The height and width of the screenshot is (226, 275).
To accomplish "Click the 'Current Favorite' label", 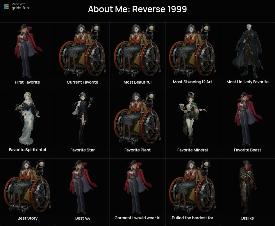I will pyautogui.click(x=83, y=82).
